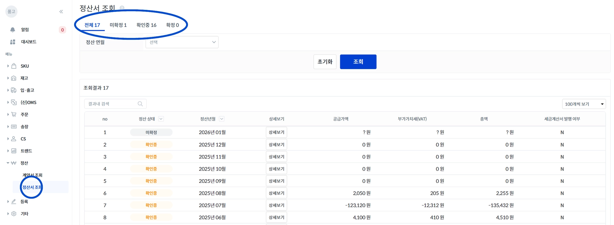Switch to the 확정 0 tab

[x=172, y=25]
